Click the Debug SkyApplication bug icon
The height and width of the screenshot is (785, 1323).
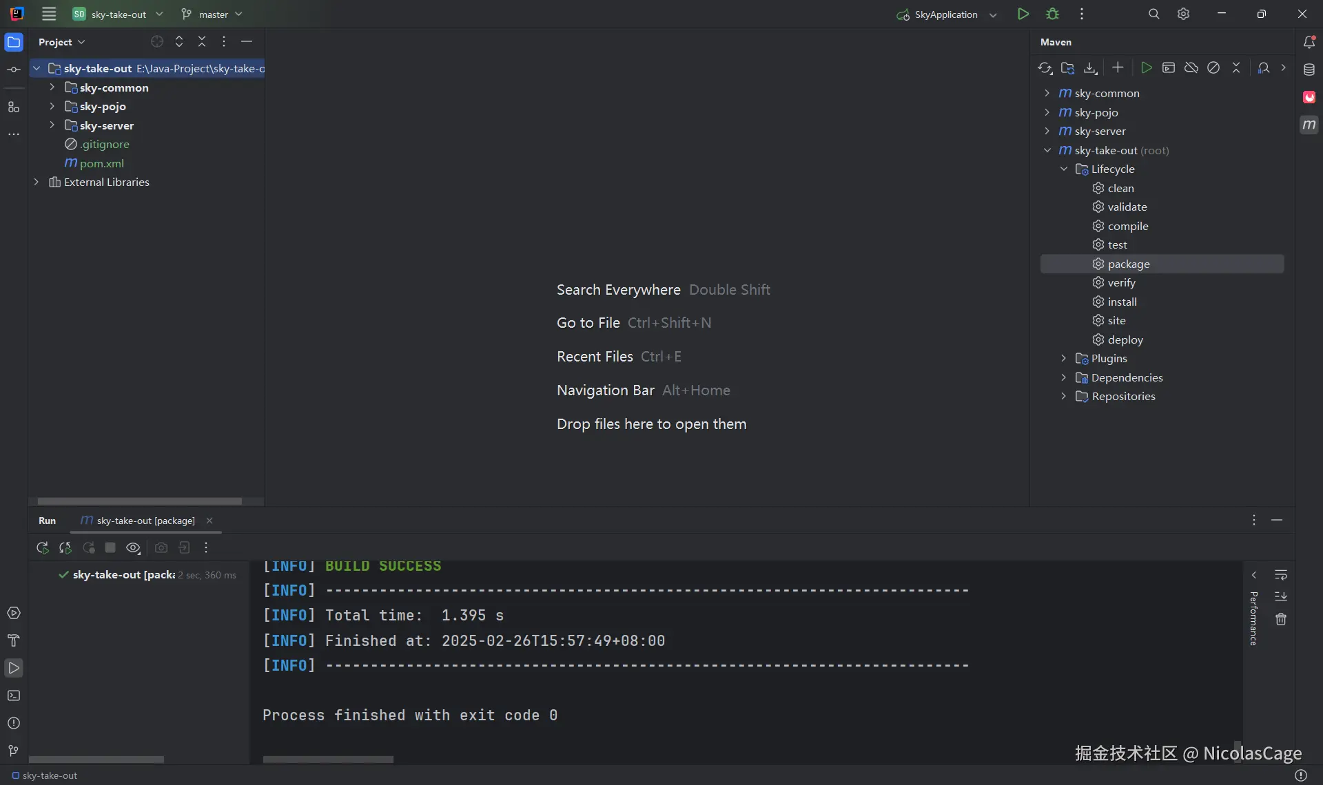pos(1052,14)
